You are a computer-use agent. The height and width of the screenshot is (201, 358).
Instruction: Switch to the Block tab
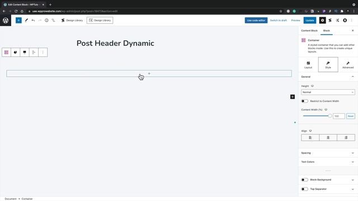tap(327, 31)
